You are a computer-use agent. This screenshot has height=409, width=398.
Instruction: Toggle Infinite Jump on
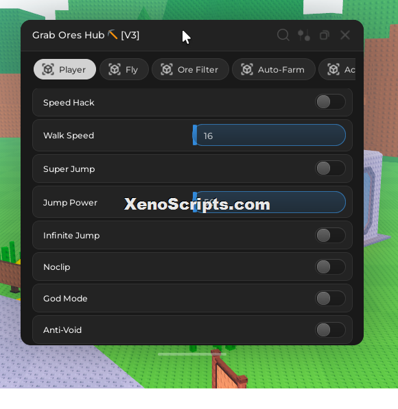pos(330,235)
